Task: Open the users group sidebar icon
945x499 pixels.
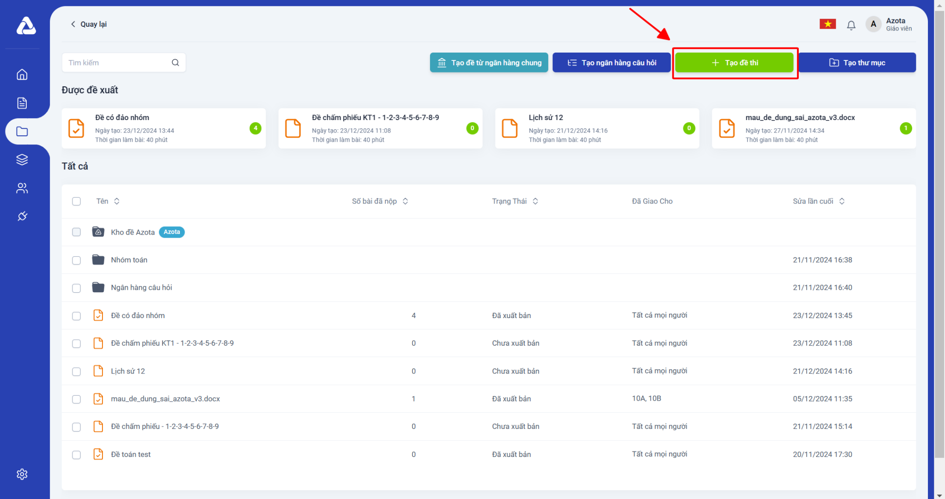Action: click(22, 188)
